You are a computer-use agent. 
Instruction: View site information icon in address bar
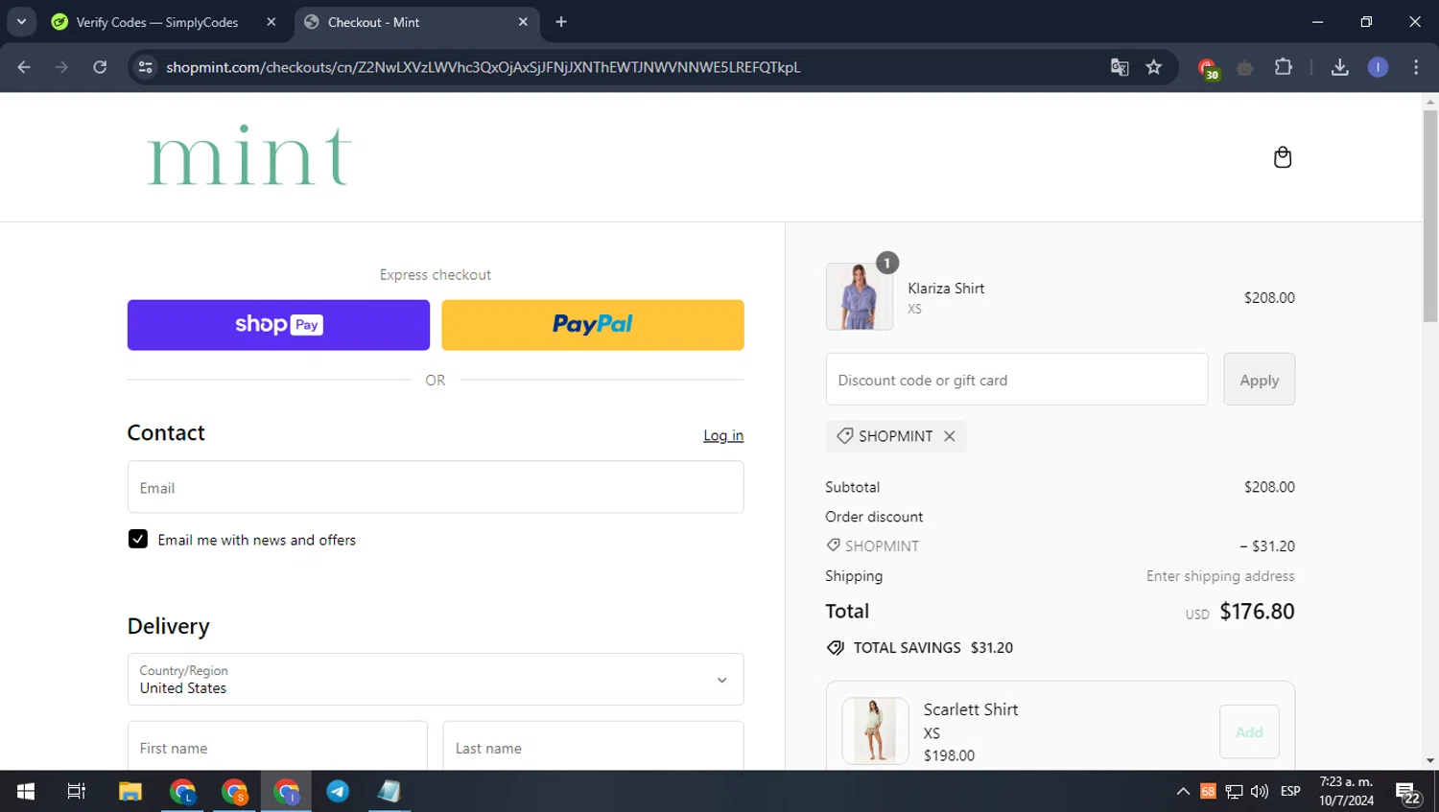(x=145, y=67)
